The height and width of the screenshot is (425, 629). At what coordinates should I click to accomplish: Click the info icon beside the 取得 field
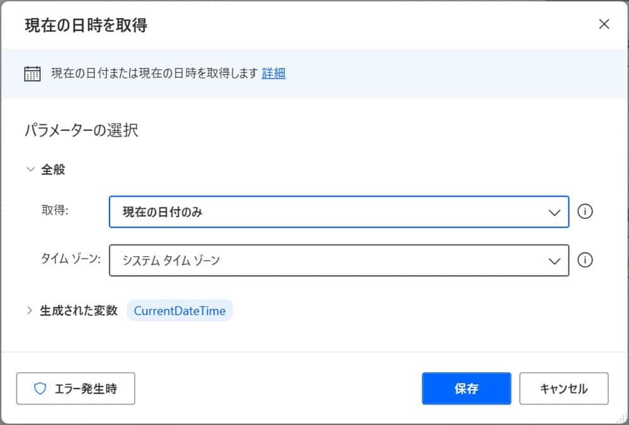click(585, 212)
